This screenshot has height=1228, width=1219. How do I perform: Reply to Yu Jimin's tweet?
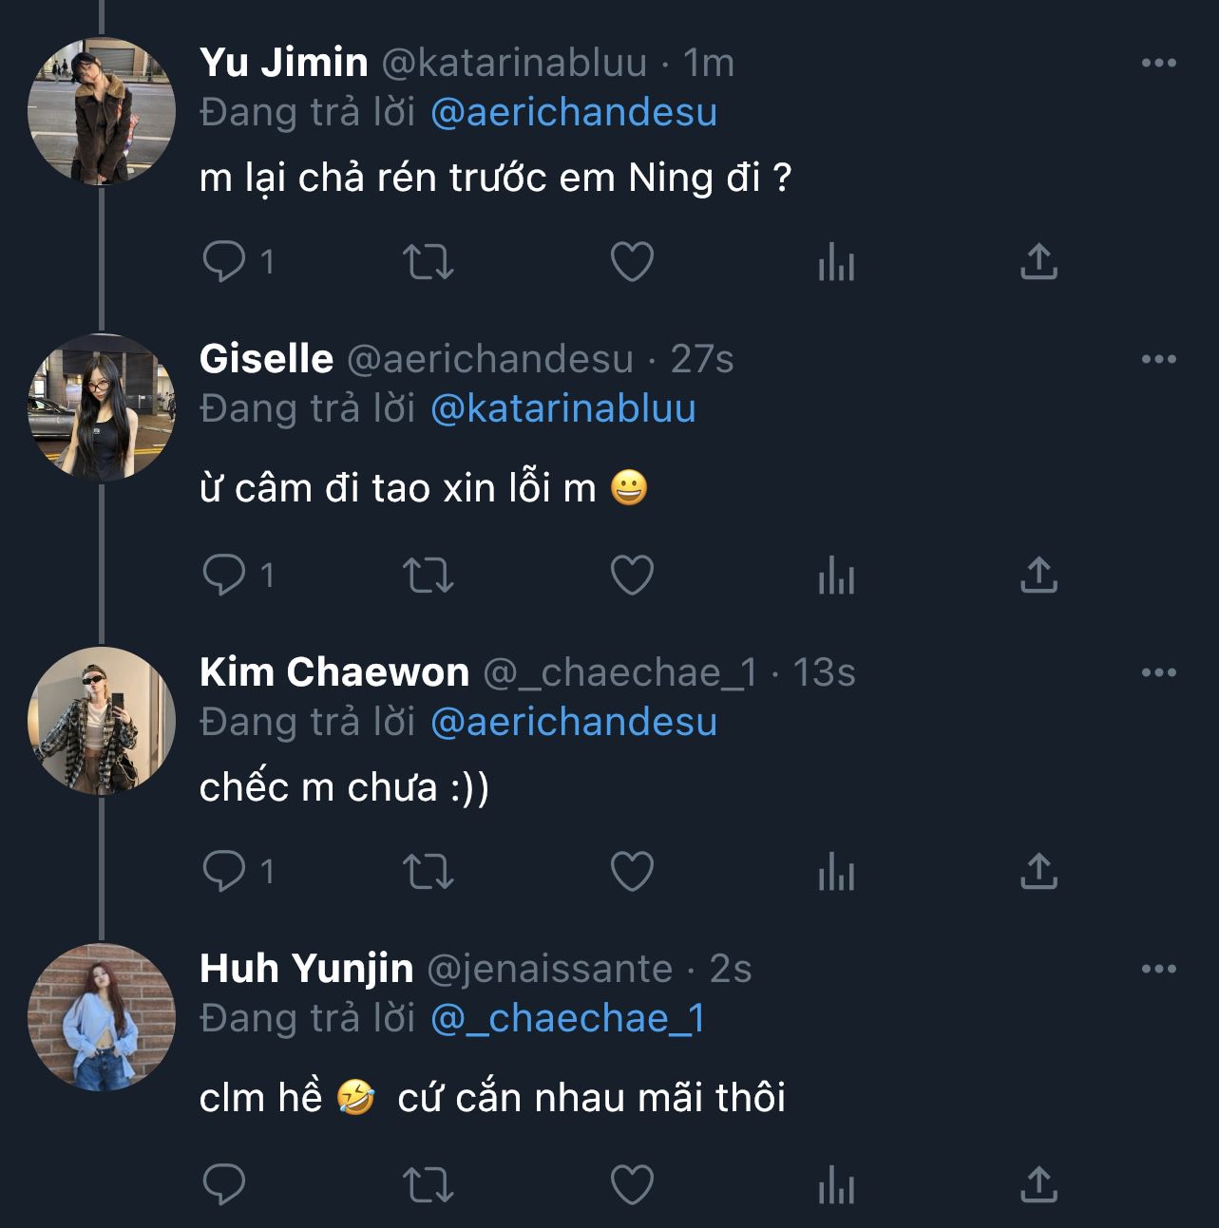[x=224, y=262]
